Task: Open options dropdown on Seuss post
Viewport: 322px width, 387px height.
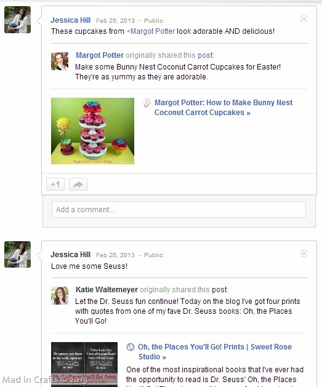Action: tap(304, 253)
